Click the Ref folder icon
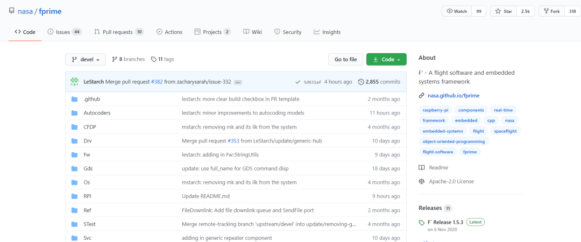 [x=74, y=210]
